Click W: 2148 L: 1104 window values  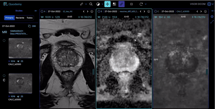[x=107, y=17]
